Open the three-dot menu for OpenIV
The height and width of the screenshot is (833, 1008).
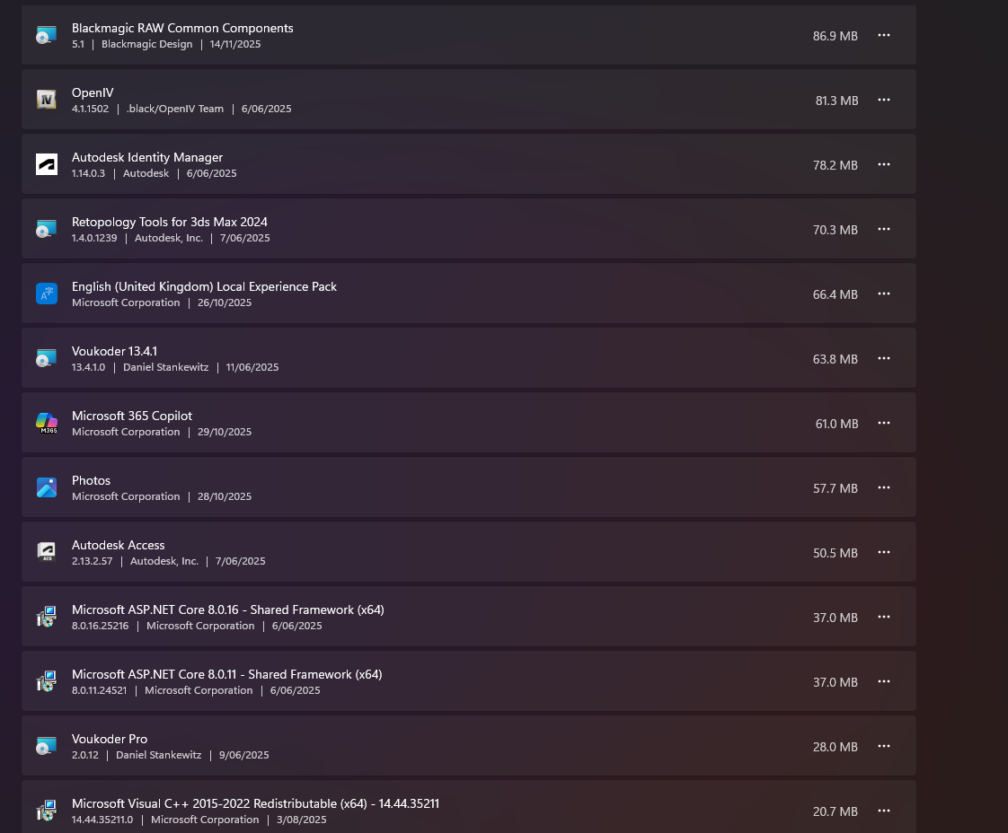[x=884, y=100]
